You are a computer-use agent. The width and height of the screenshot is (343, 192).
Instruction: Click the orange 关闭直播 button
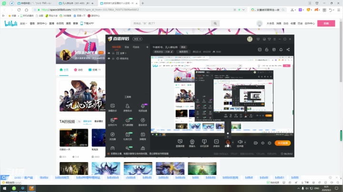click(282, 143)
